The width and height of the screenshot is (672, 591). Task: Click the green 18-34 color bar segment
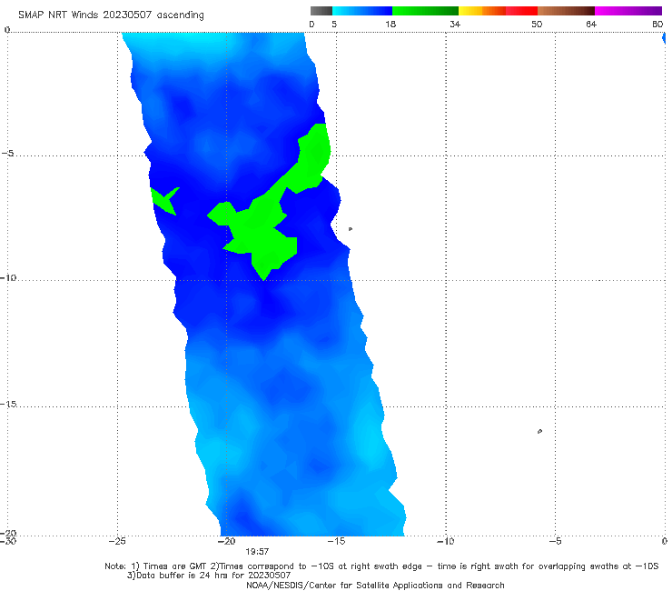click(x=425, y=11)
